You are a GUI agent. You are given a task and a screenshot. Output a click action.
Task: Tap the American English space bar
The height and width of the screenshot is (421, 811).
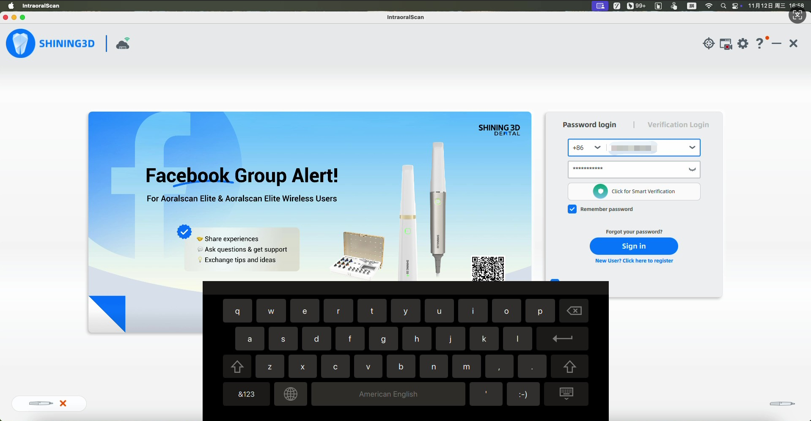pyautogui.click(x=388, y=394)
